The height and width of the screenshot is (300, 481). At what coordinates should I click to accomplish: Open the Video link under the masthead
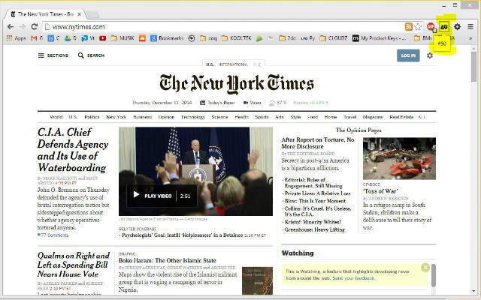253,103
